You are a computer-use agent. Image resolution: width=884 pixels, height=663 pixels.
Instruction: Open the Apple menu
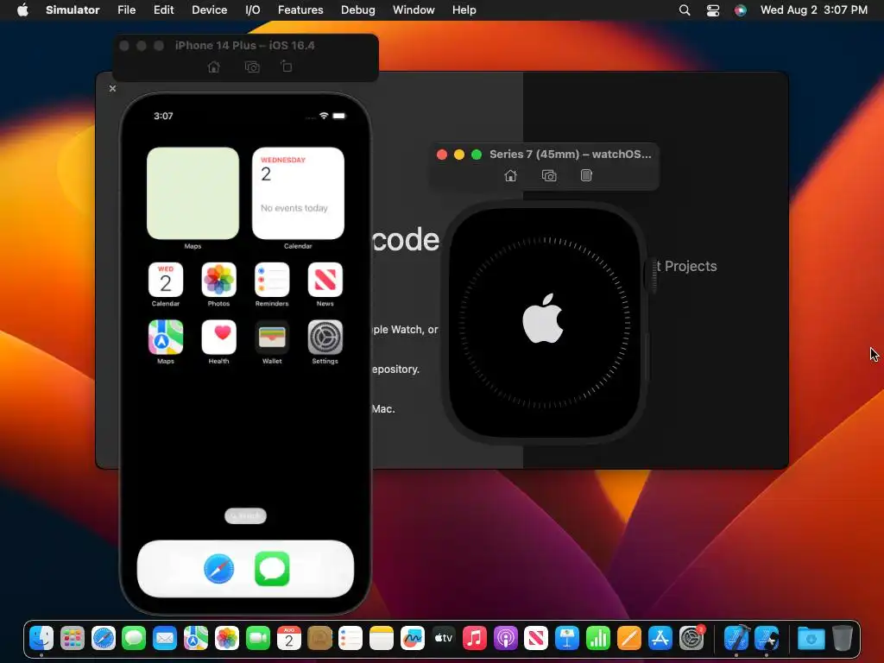click(22, 10)
